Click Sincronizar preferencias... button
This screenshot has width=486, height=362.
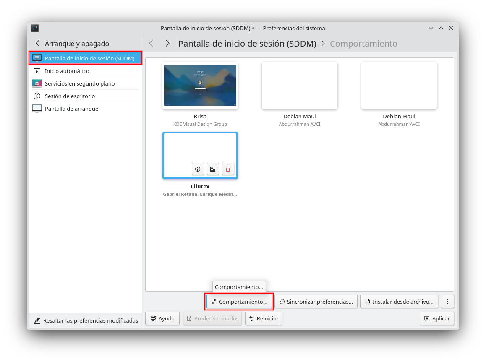click(x=316, y=302)
